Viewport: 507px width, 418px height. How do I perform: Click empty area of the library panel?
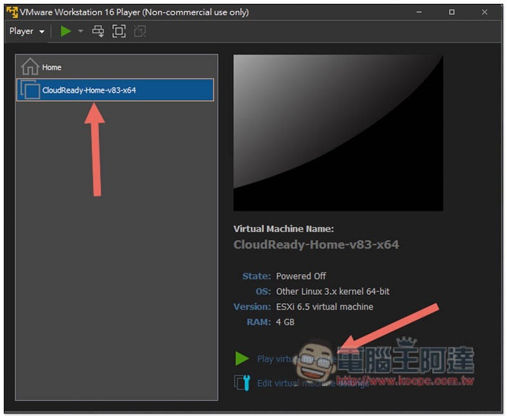[117, 285]
